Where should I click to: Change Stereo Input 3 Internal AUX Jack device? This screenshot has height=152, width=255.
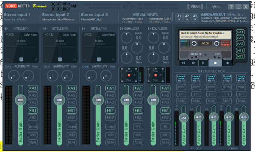(91, 20)
